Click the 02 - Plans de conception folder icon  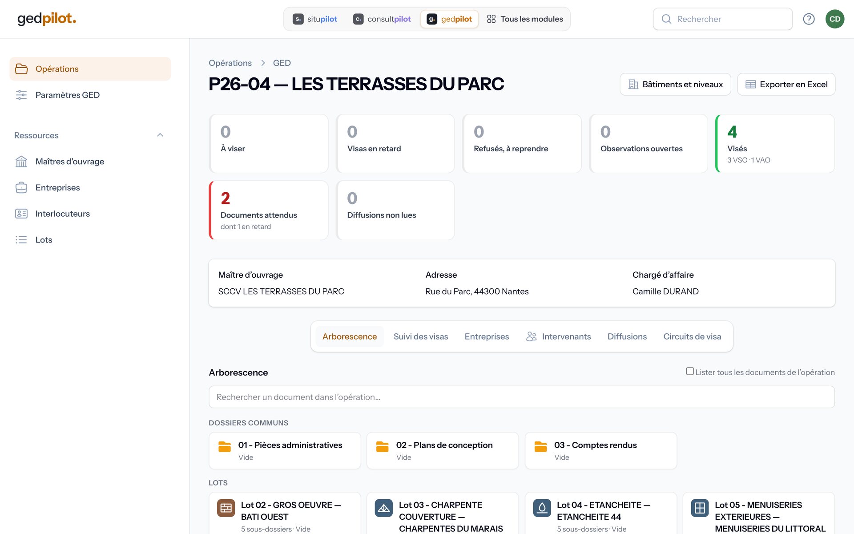(x=383, y=446)
